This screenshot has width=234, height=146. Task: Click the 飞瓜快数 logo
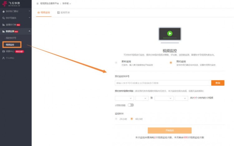coord(11,4)
